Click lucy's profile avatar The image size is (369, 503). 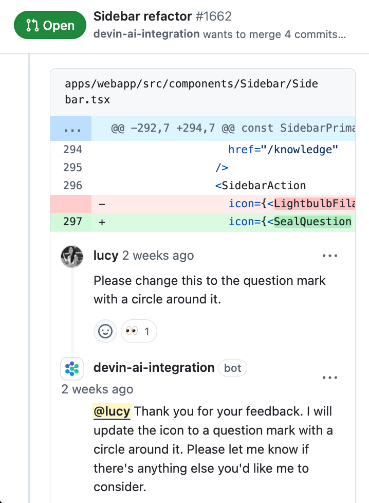(x=71, y=256)
